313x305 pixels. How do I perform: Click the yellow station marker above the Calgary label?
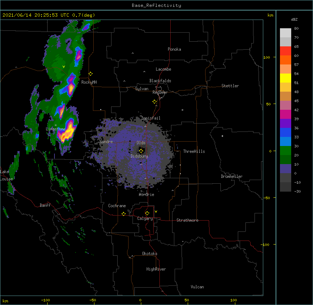point(147,213)
